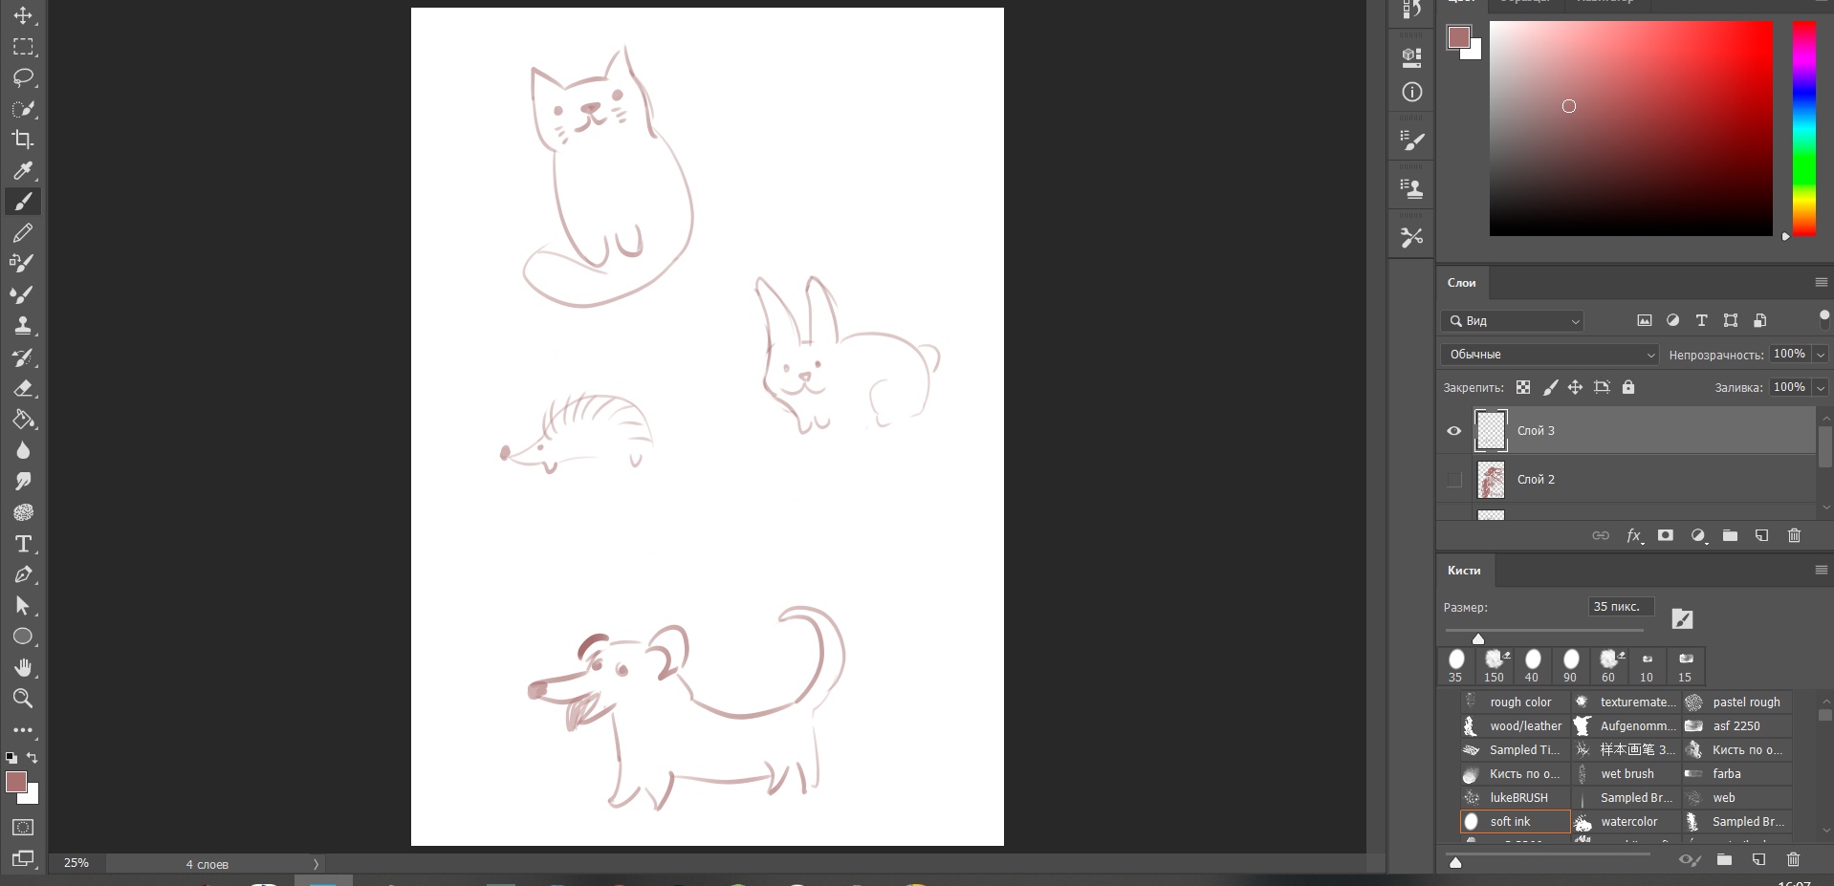Click the hue spectrum slider
The image size is (1834, 886).
coord(1803,129)
